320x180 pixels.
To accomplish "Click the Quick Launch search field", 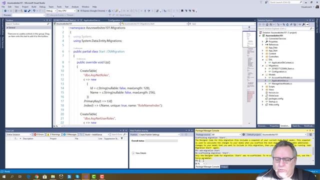I will pos(285,2).
